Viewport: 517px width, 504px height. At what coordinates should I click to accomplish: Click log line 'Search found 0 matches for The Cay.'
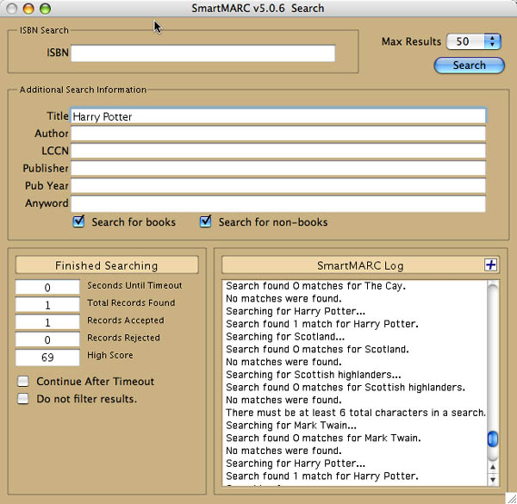click(x=316, y=286)
